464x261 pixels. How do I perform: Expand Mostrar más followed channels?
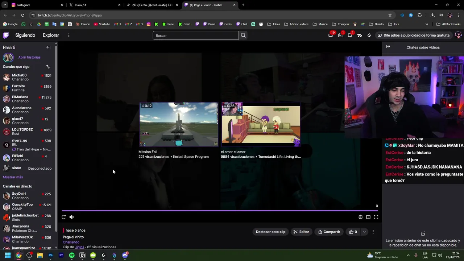point(13,177)
